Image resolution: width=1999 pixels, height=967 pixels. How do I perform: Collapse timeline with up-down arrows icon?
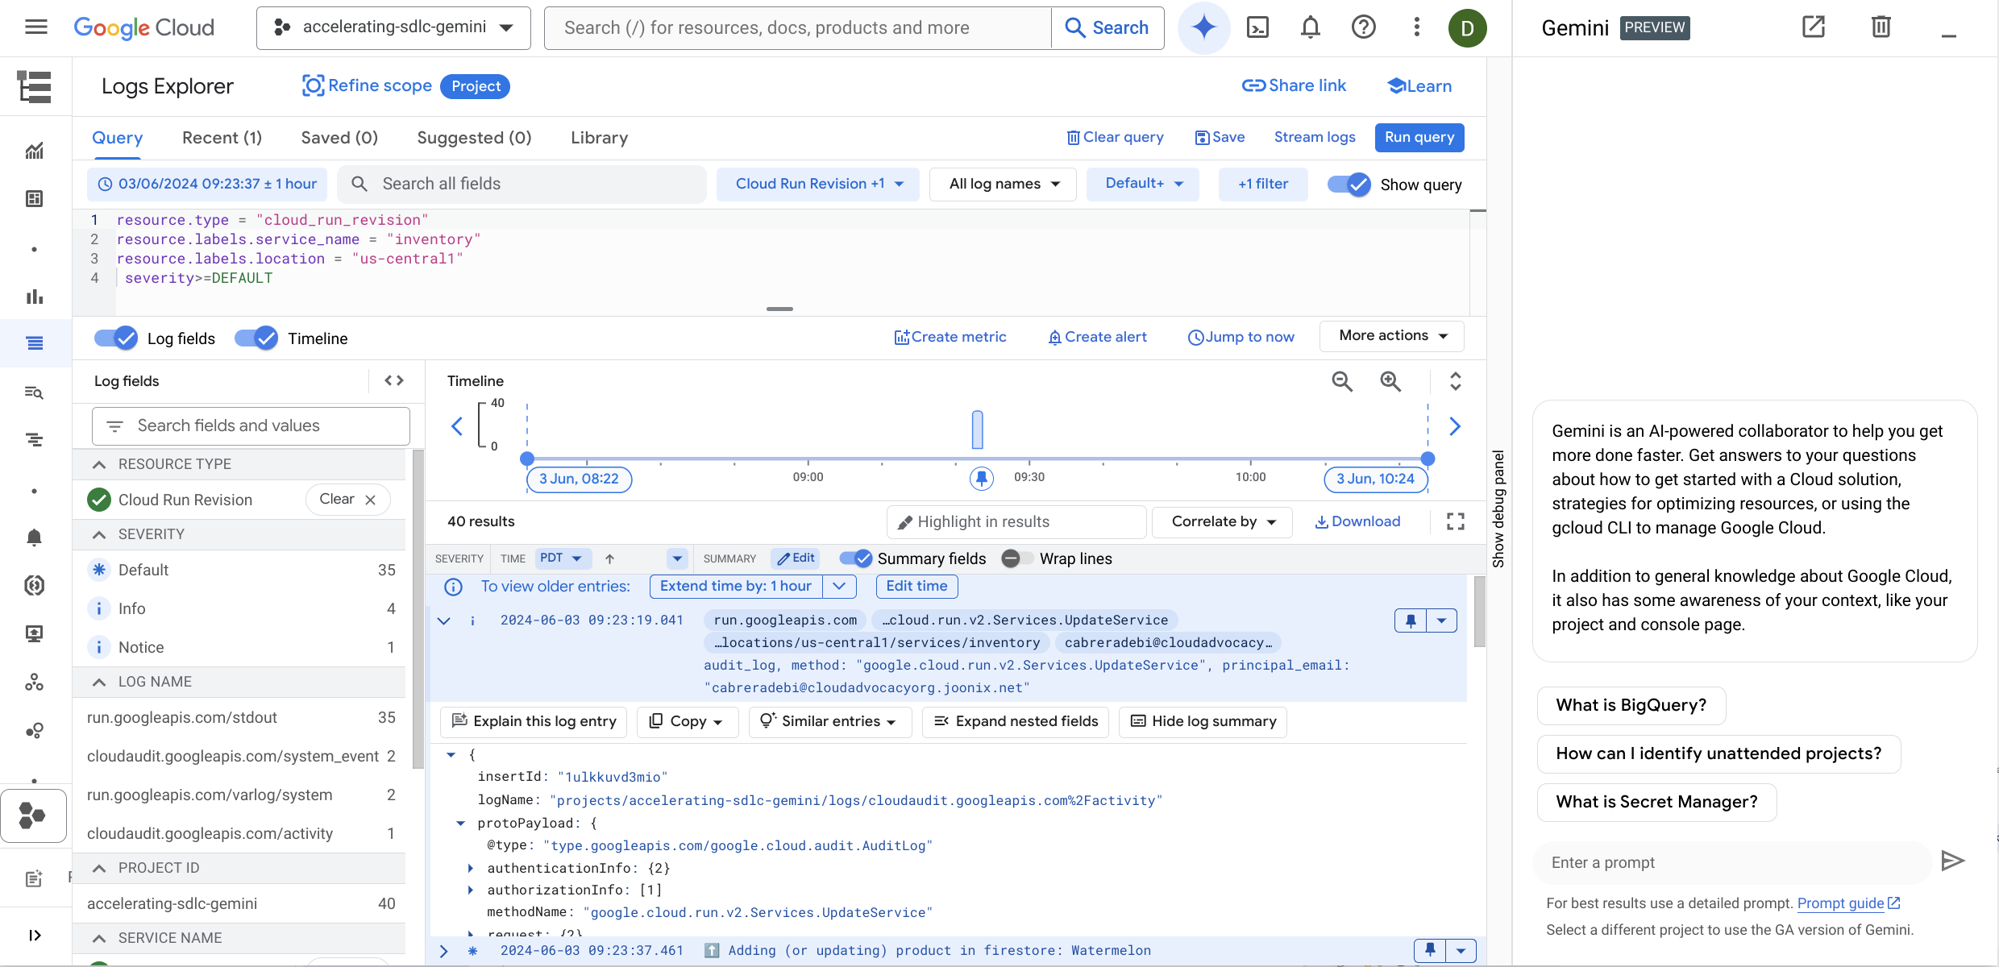tap(1456, 381)
